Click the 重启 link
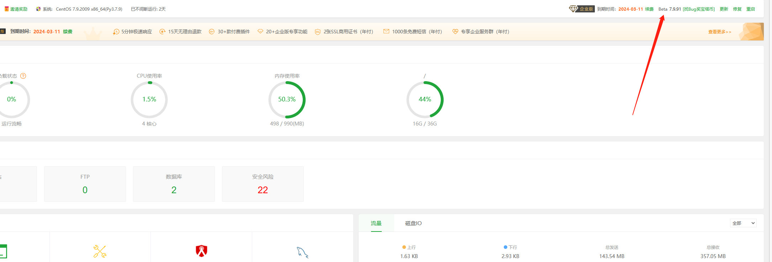The width and height of the screenshot is (772, 262). pyautogui.click(x=751, y=9)
